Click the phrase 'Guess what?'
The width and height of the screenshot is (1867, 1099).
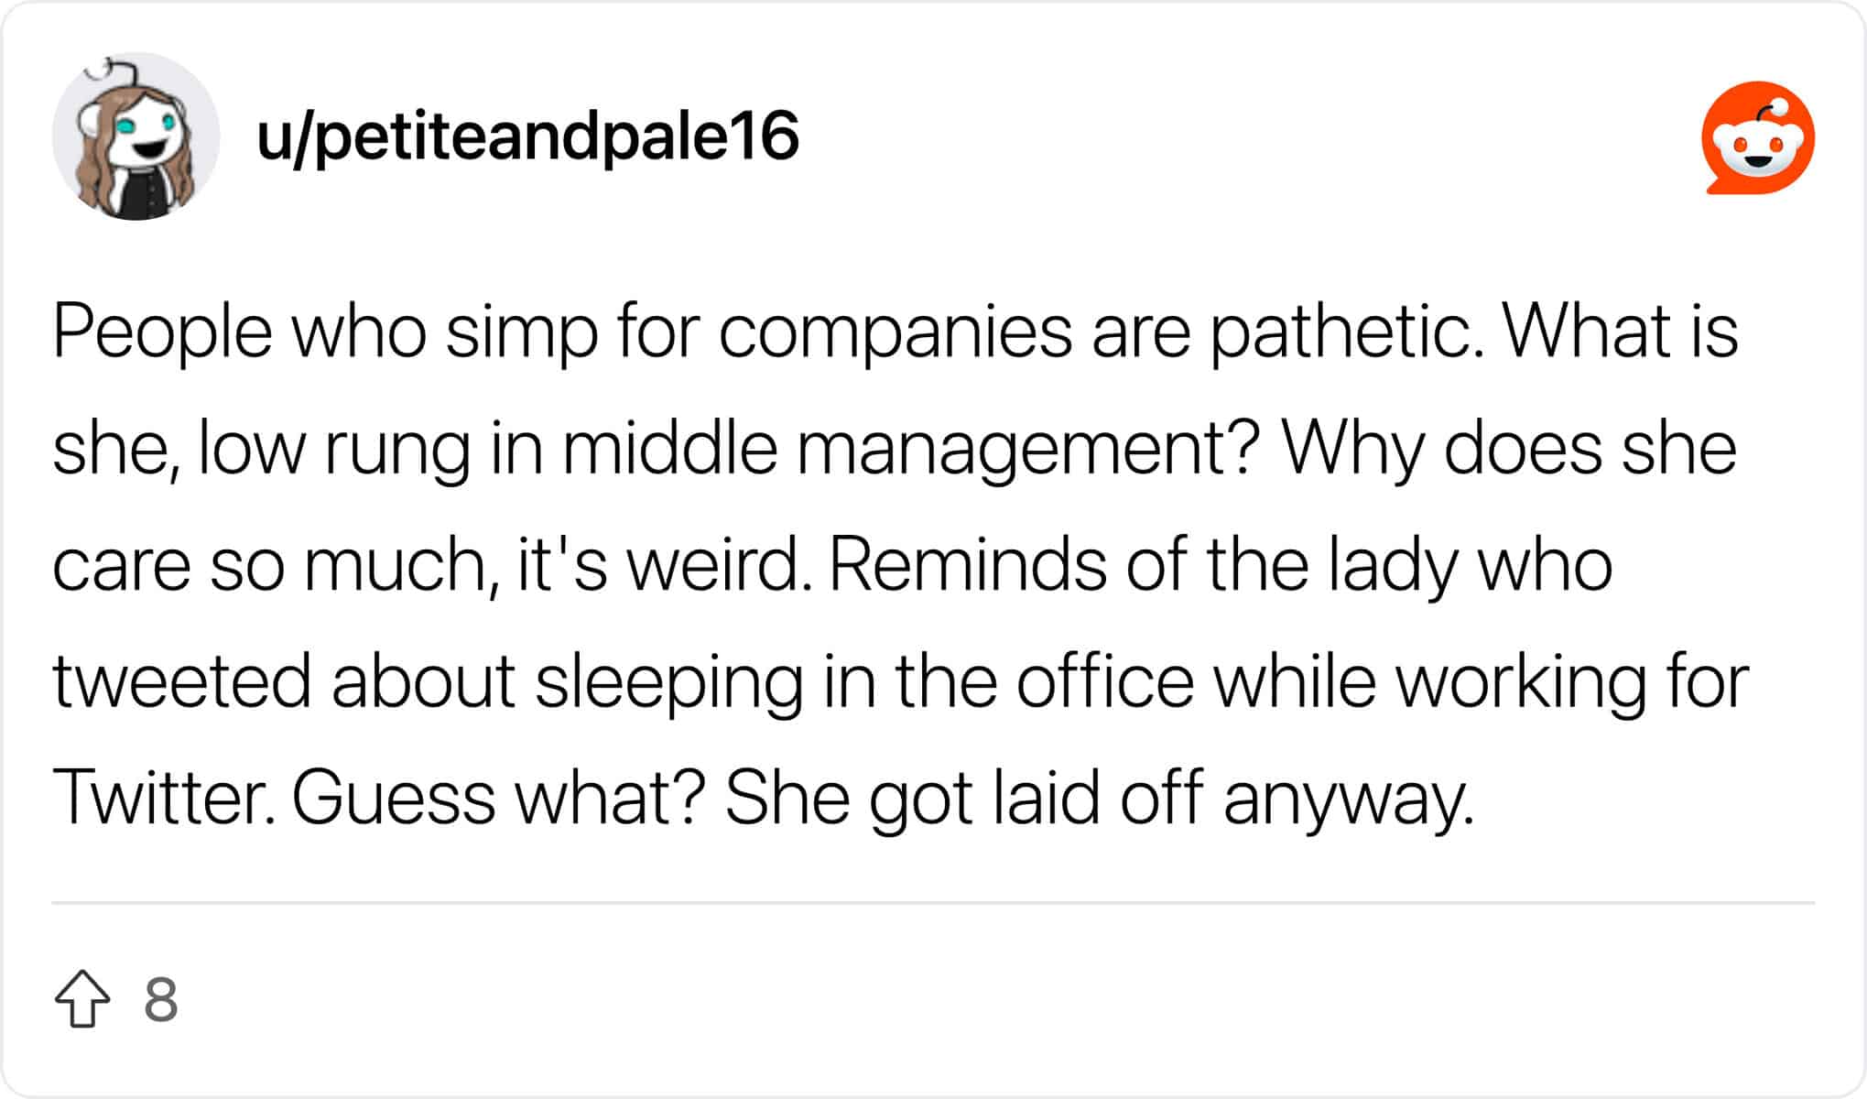[x=499, y=797]
